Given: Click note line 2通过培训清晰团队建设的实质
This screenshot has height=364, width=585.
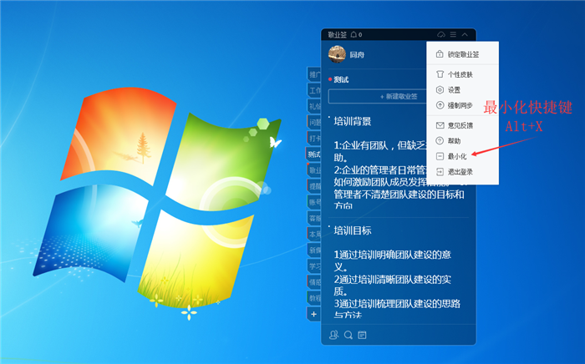Looking at the screenshot, I should (x=393, y=285).
